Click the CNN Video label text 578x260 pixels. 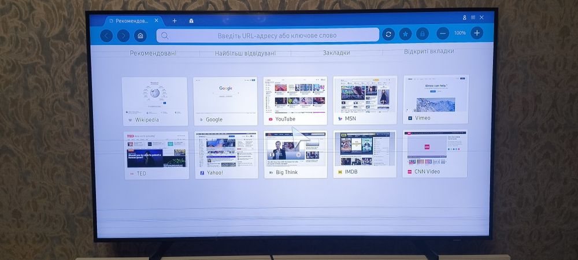coord(427,172)
